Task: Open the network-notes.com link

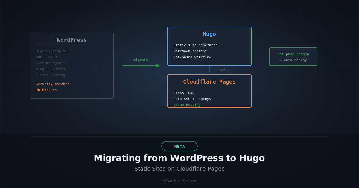Action: (x=180, y=181)
